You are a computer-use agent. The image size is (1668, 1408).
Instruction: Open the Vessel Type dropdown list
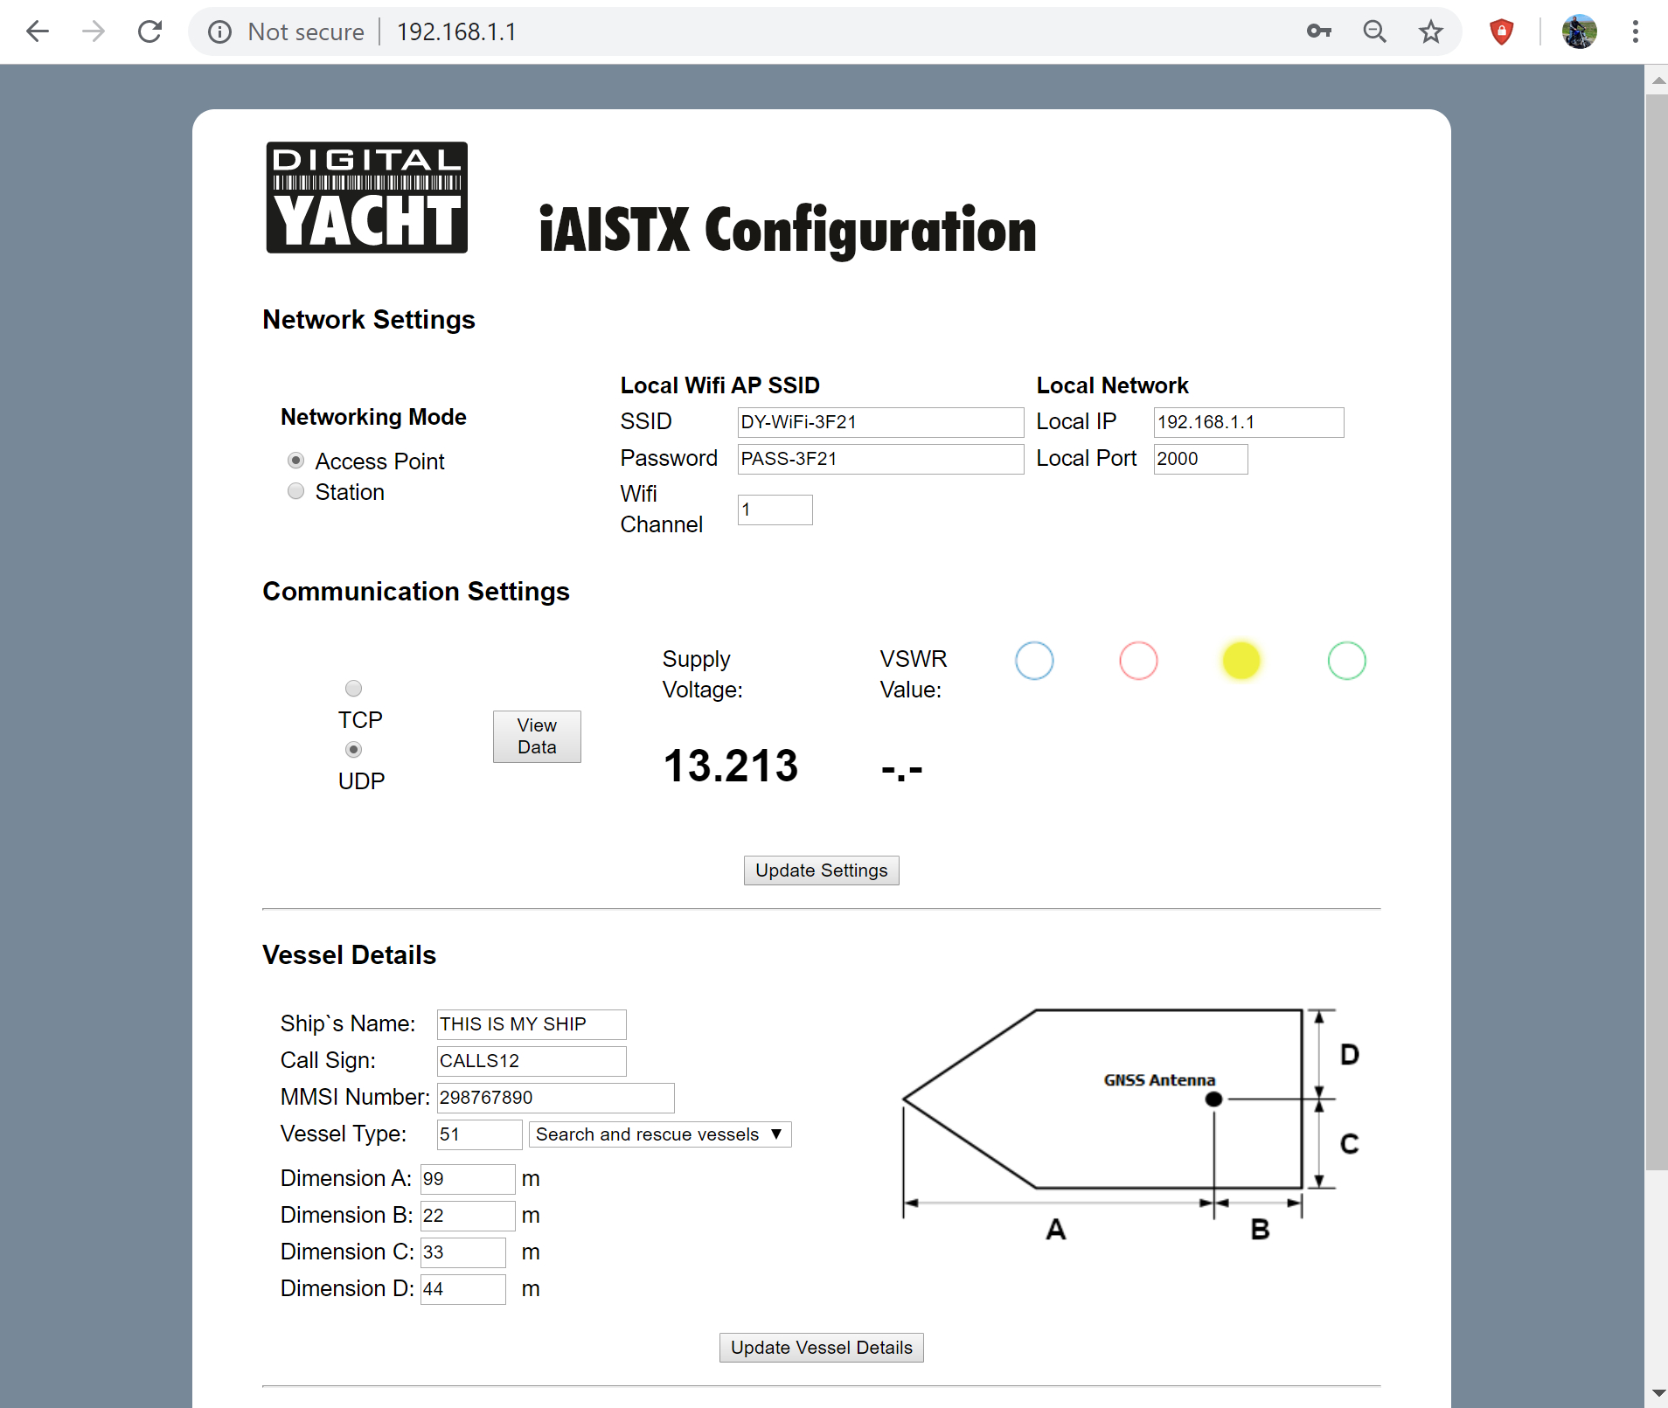tap(660, 1134)
